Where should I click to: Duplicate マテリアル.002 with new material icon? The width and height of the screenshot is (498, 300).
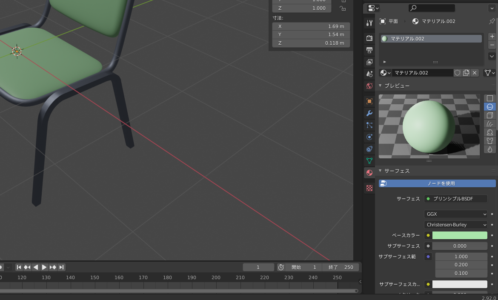466,73
